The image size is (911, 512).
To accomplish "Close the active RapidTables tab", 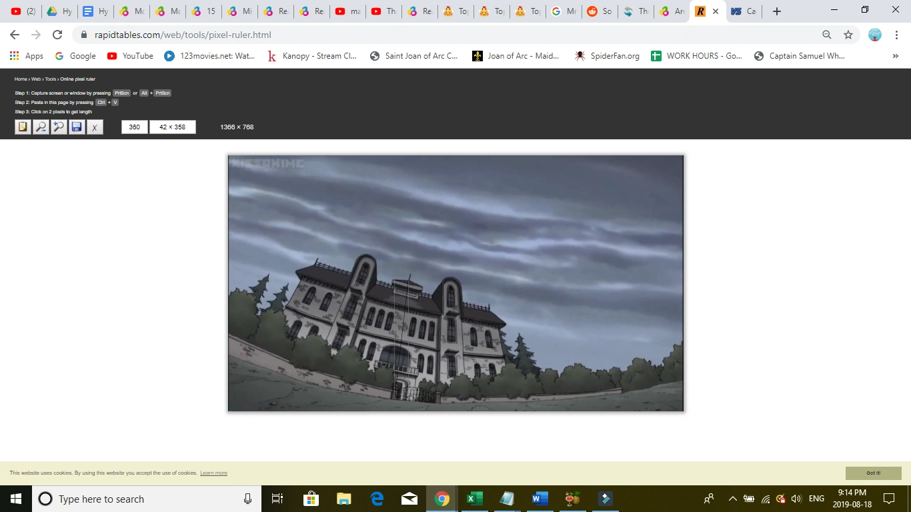I will click(716, 11).
